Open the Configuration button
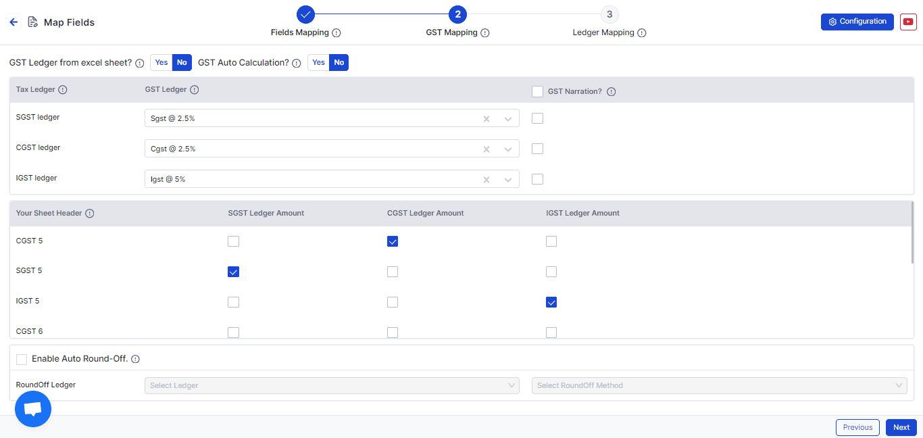 pyautogui.click(x=857, y=22)
